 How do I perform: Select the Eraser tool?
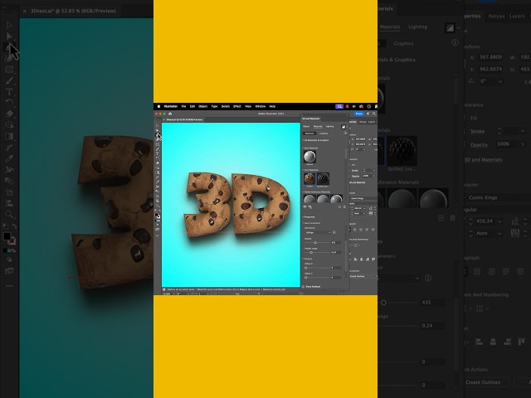coord(158,163)
